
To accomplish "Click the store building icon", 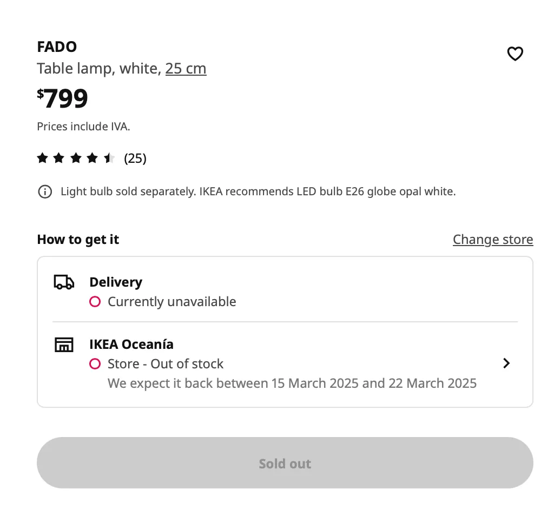I will point(64,345).
